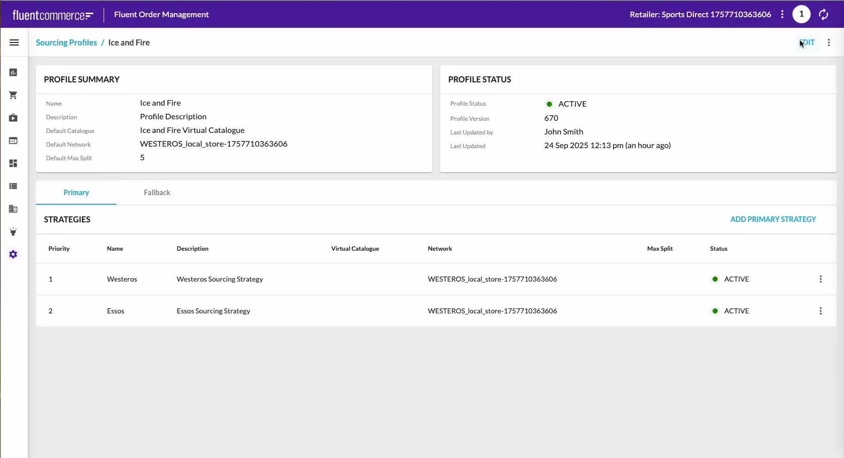Click the briefcase play sidebar icon
The image size is (844, 458).
pyautogui.click(x=14, y=118)
